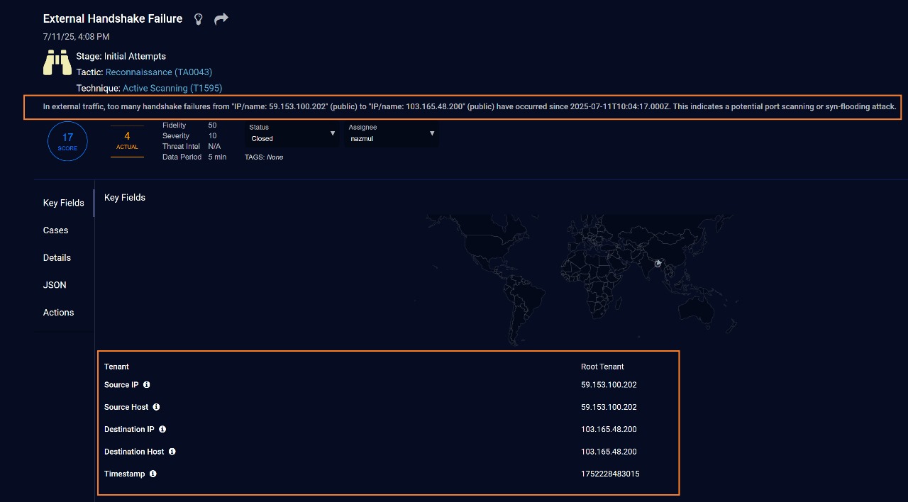The image size is (908, 502).
Task: Click info icon next to Timestamp
Action: coord(153,474)
